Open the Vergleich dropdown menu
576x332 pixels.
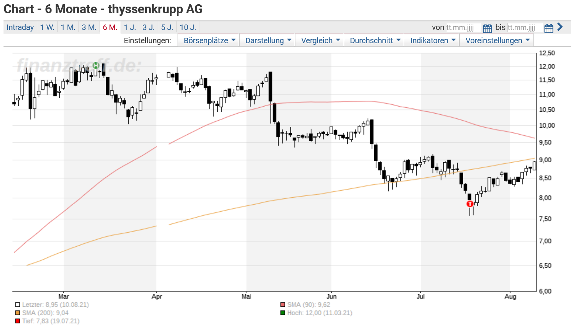point(320,40)
